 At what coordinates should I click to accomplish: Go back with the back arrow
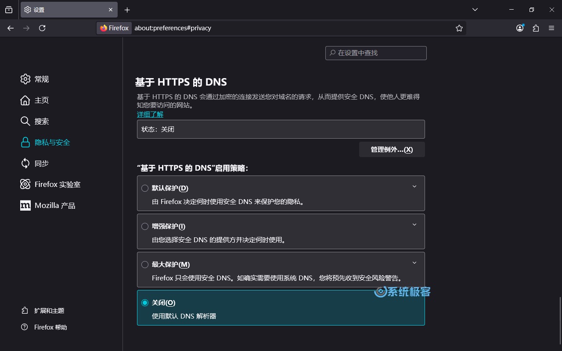(11, 28)
